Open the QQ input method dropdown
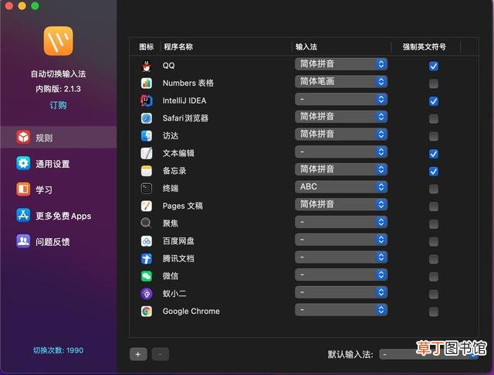This screenshot has height=375, width=494. [x=341, y=64]
